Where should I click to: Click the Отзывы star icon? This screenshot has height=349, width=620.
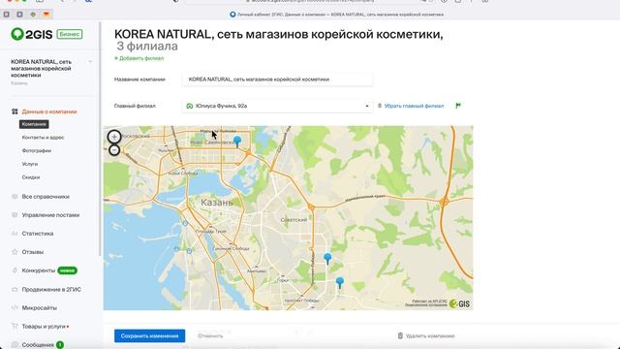tap(15, 252)
